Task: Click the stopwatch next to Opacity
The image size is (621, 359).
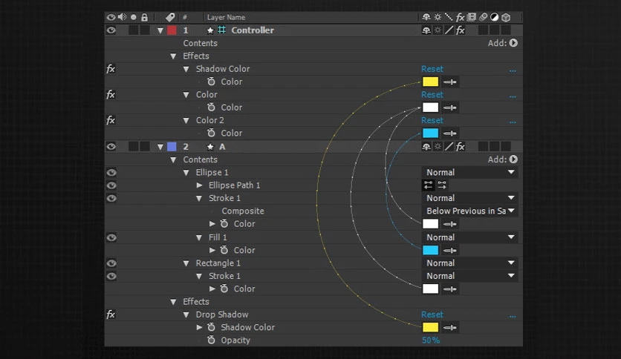Action: pyautogui.click(x=211, y=340)
